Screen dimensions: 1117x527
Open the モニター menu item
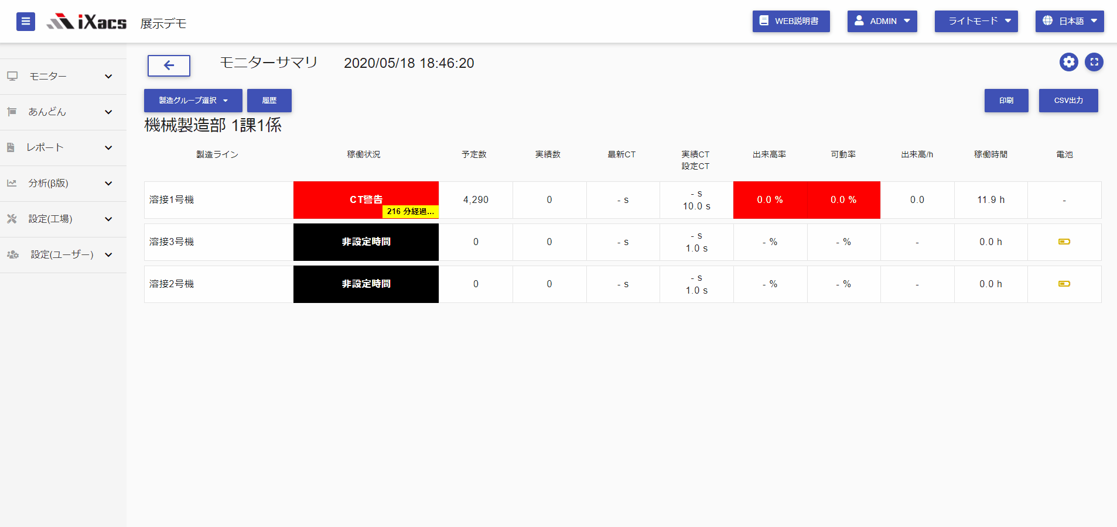point(63,77)
